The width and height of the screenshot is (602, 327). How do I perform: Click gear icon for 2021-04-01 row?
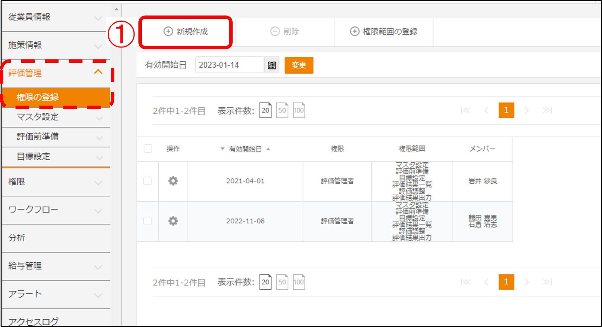(x=173, y=181)
